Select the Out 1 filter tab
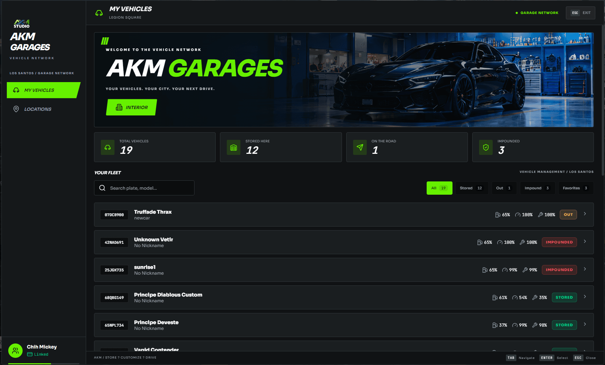Screen dimensions: 605x365 pos(504,188)
